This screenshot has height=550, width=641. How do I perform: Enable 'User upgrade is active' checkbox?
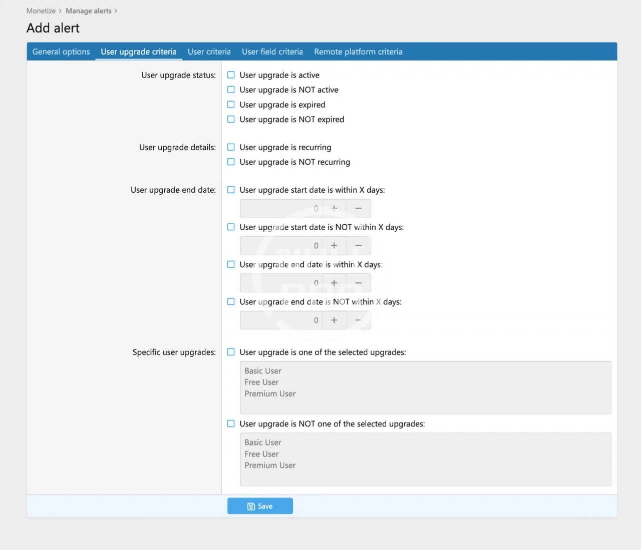(x=231, y=75)
